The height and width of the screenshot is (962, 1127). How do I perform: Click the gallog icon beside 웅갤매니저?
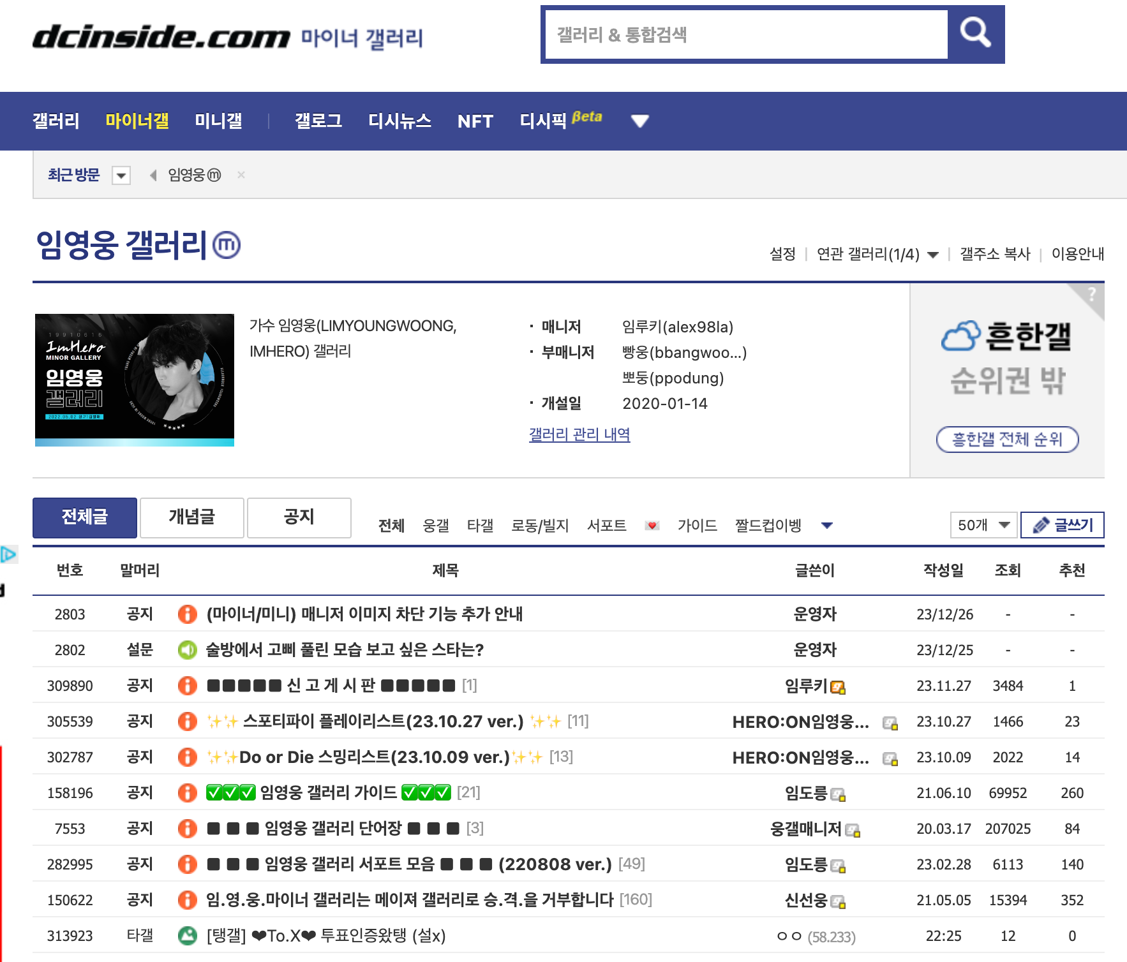pyautogui.click(x=853, y=831)
